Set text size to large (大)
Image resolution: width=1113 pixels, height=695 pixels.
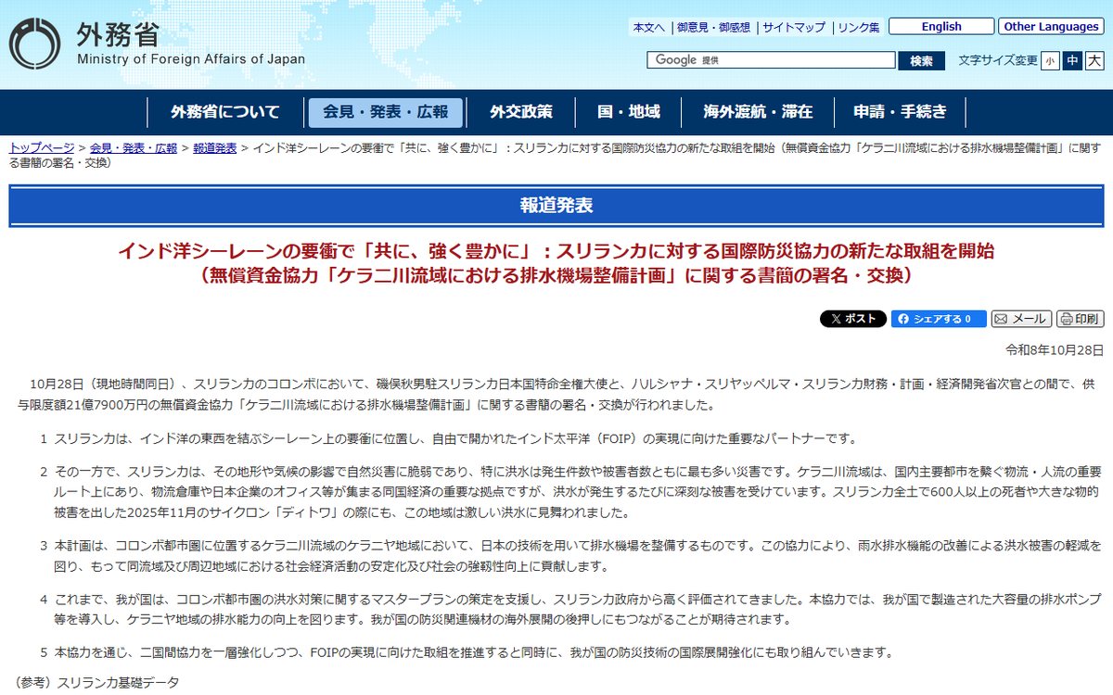[x=1094, y=60]
